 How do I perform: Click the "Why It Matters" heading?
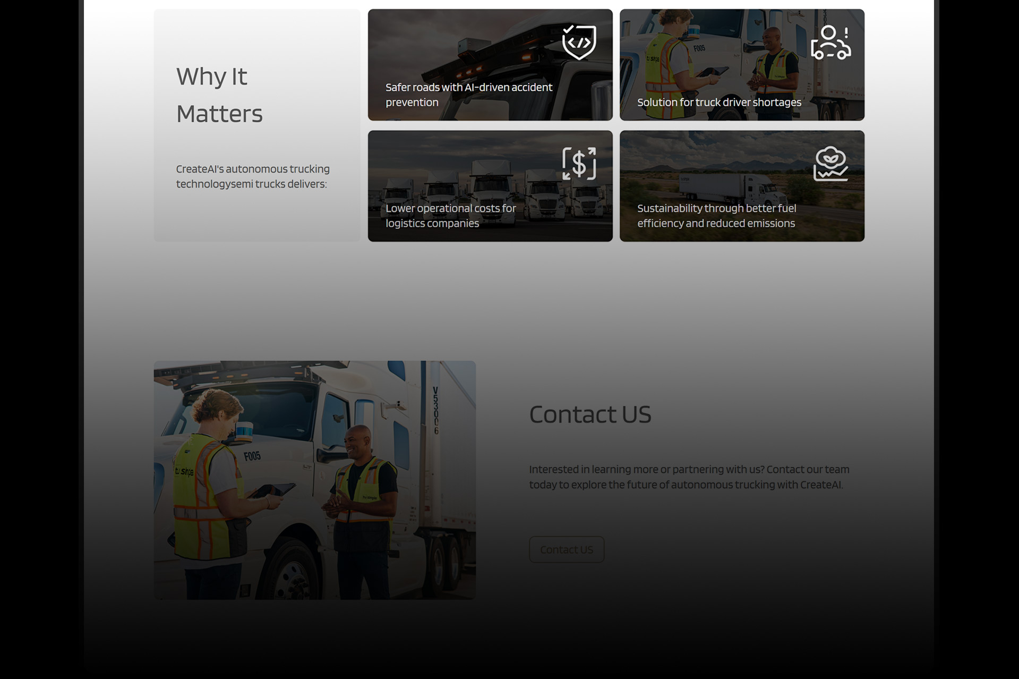click(219, 95)
